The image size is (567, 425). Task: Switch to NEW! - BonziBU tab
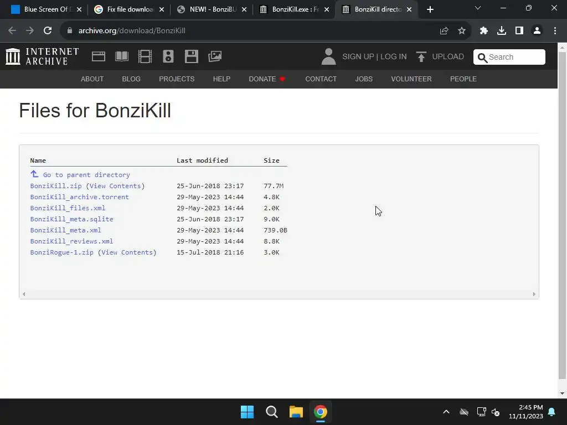(213, 9)
